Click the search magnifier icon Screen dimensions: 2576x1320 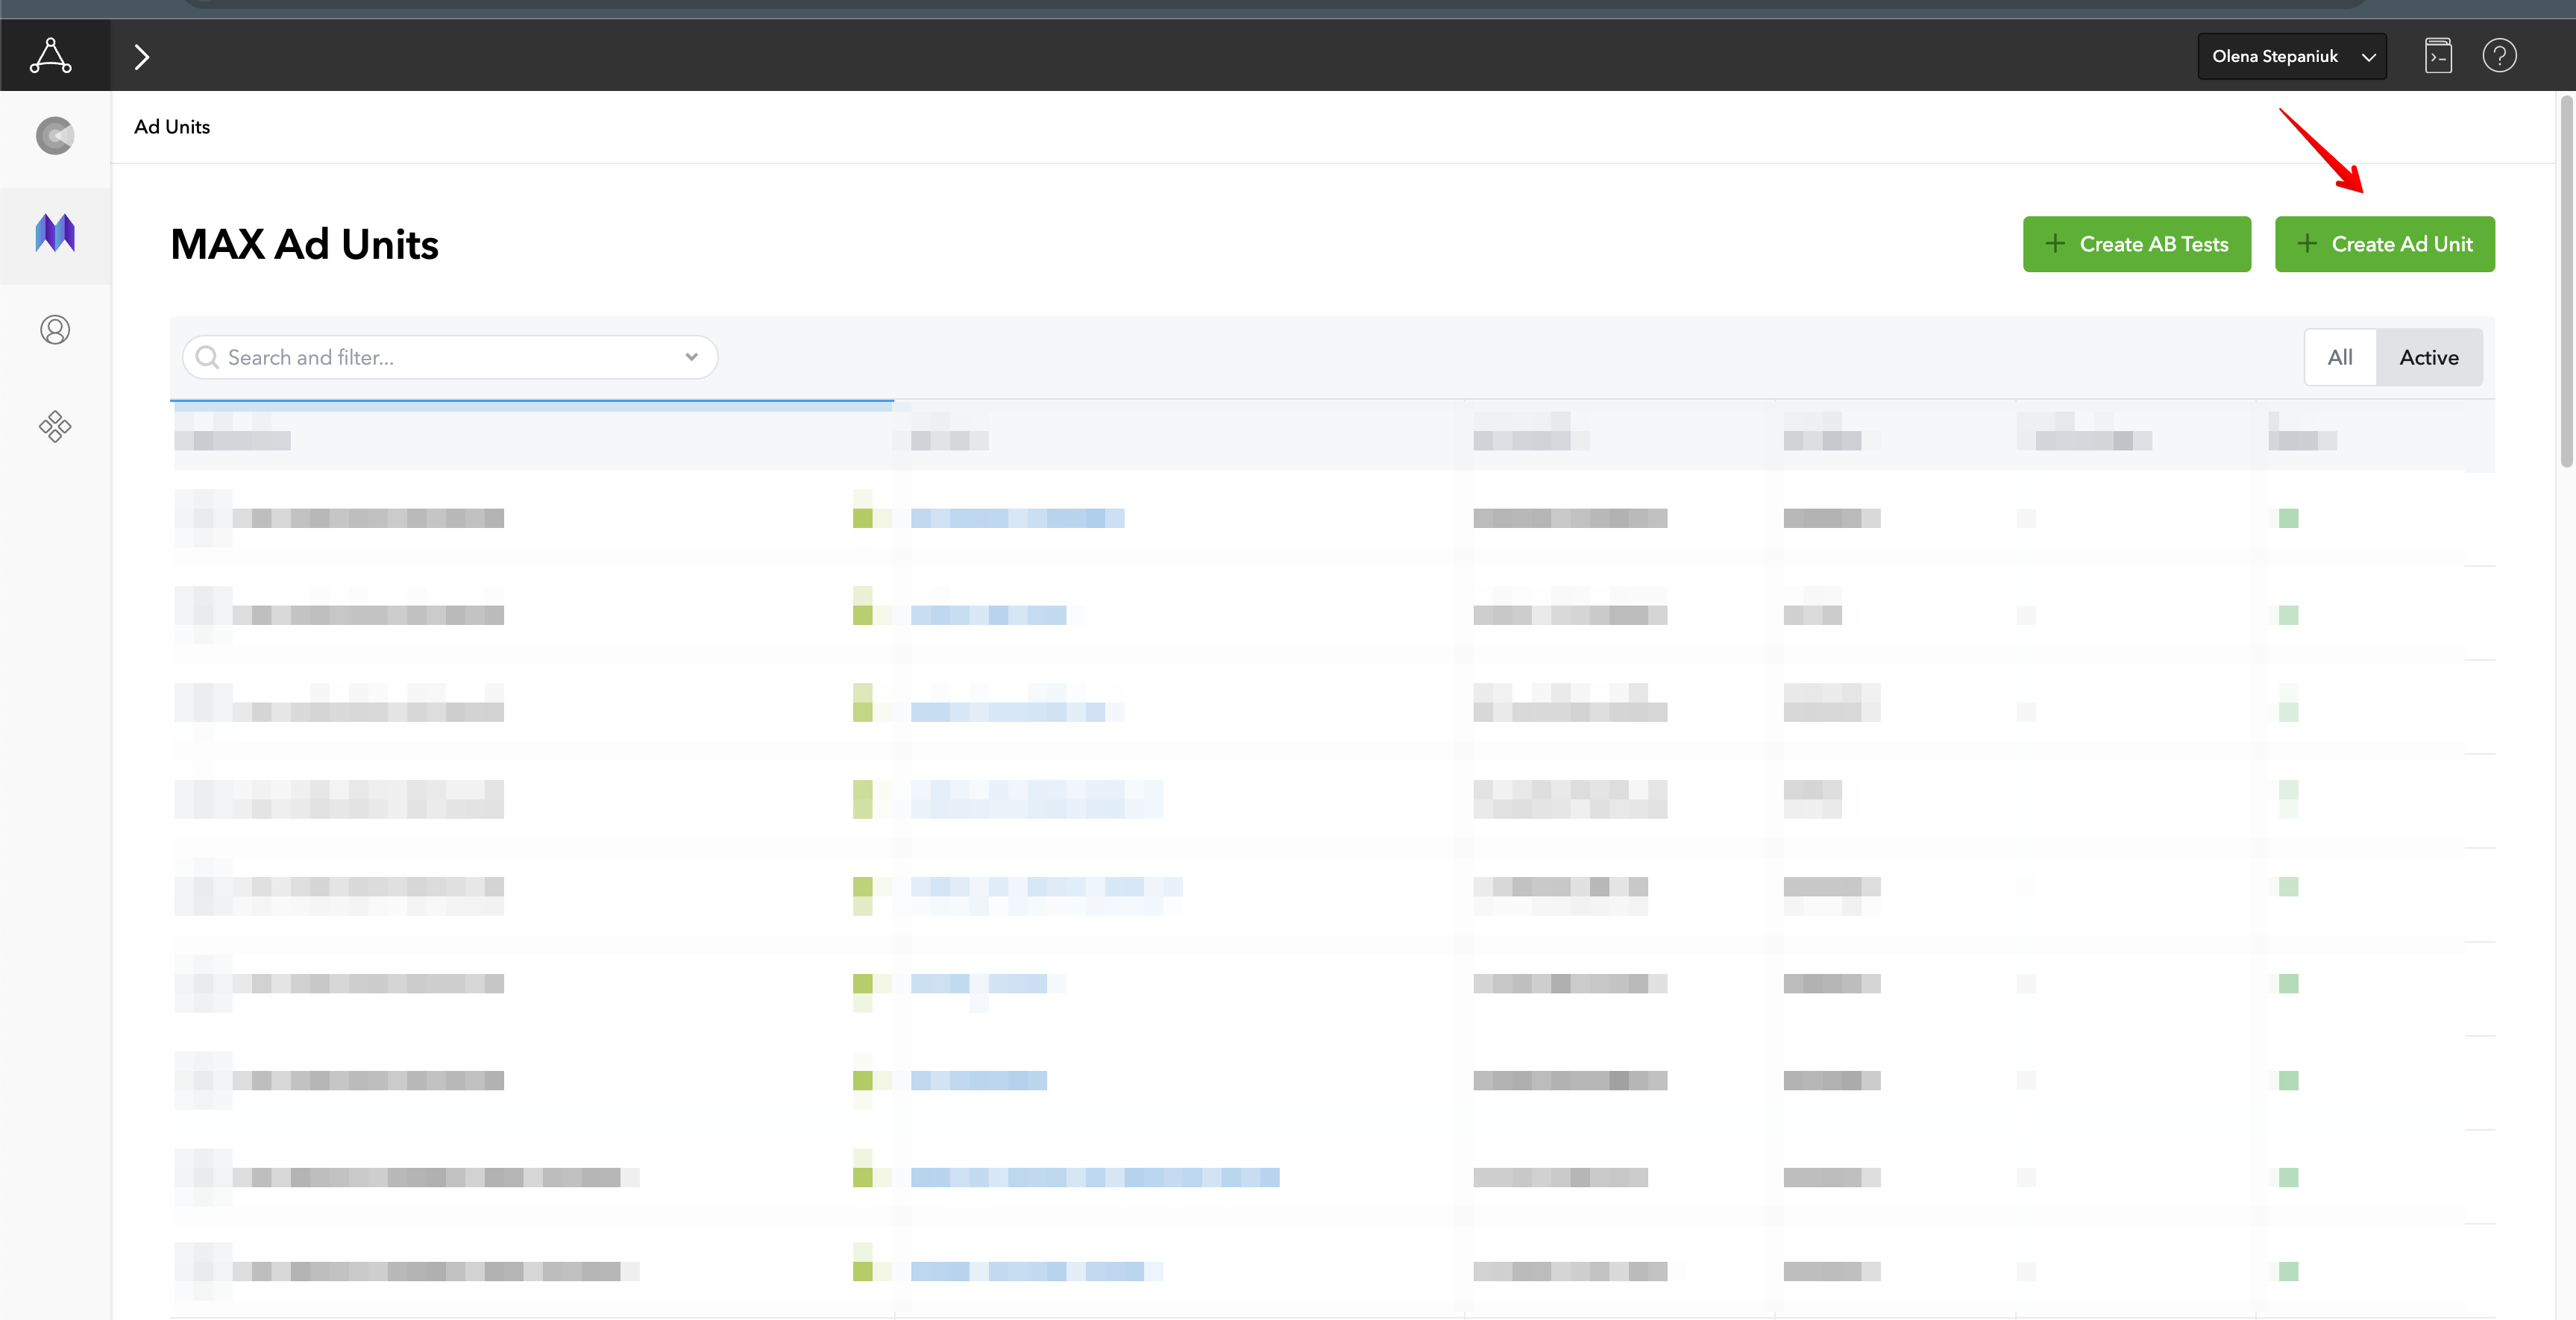click(207, 357)
